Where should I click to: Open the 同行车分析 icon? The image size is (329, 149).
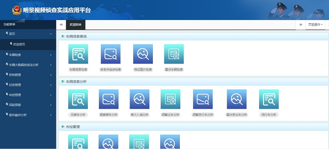269,99
